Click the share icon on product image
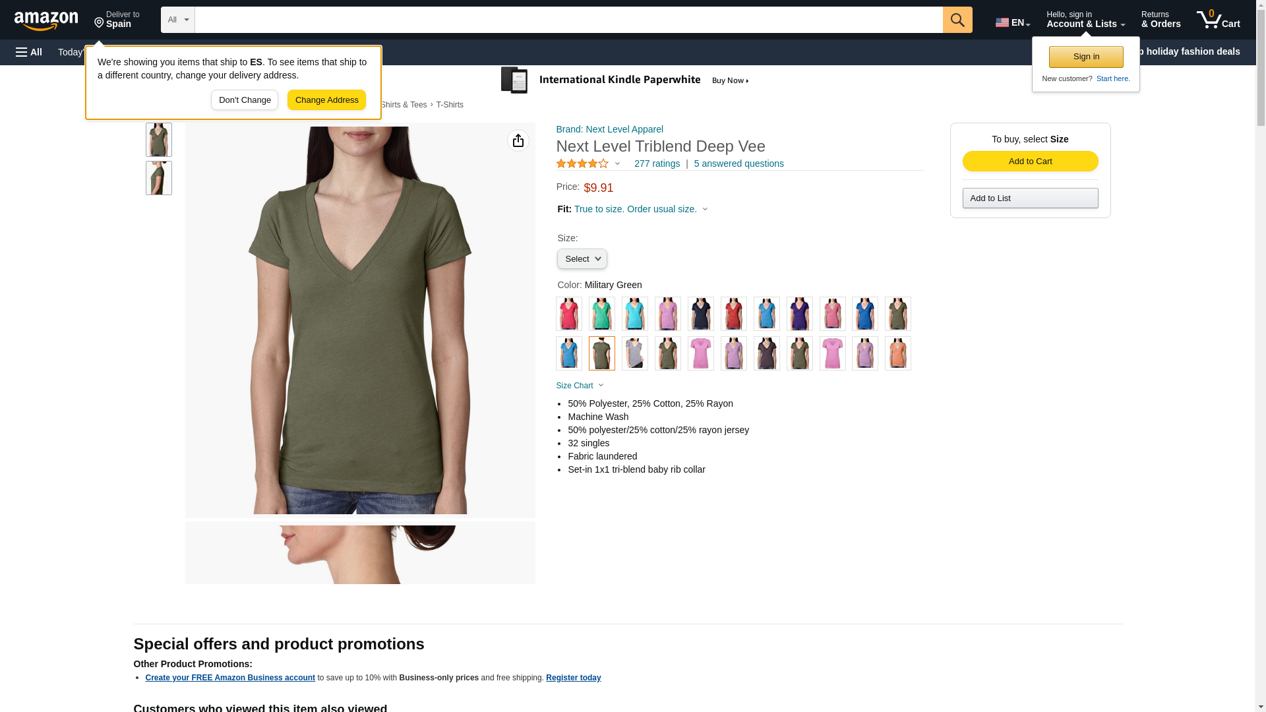 (518, 140)
